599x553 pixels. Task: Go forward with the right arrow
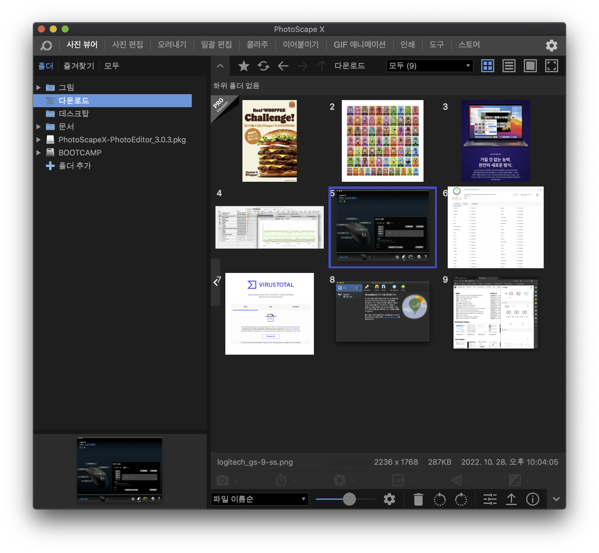tap(302, 66)
